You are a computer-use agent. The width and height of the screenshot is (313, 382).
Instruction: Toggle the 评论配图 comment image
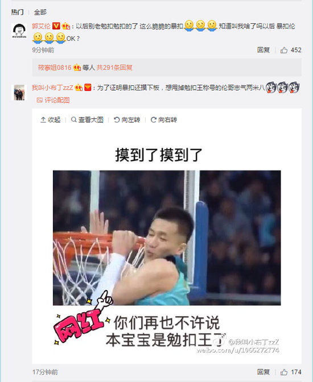coord(53,100)
